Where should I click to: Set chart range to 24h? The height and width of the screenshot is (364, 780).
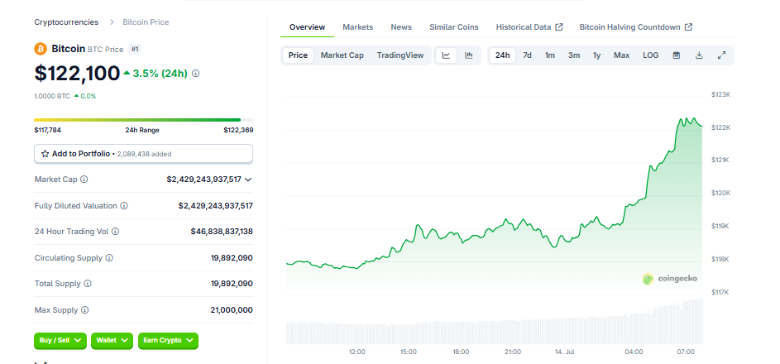(503, 55)
